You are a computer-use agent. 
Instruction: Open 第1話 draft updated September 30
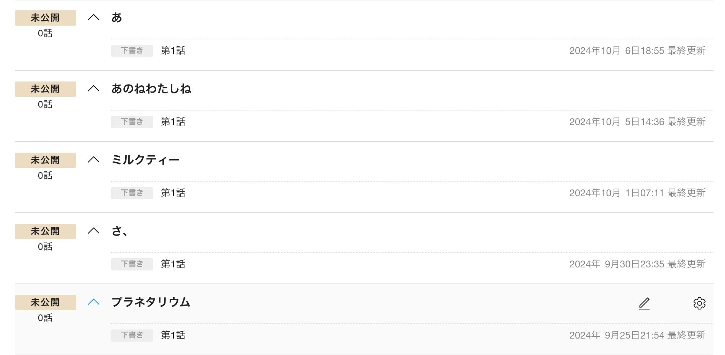(x=173, y=264)
